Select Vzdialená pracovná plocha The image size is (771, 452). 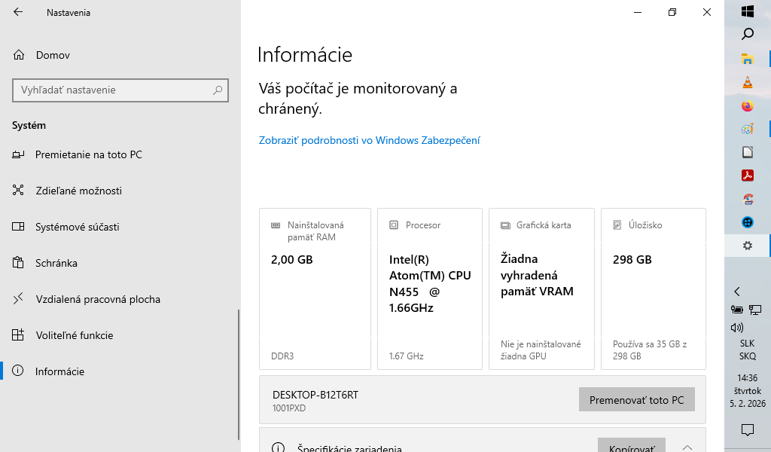98,299
